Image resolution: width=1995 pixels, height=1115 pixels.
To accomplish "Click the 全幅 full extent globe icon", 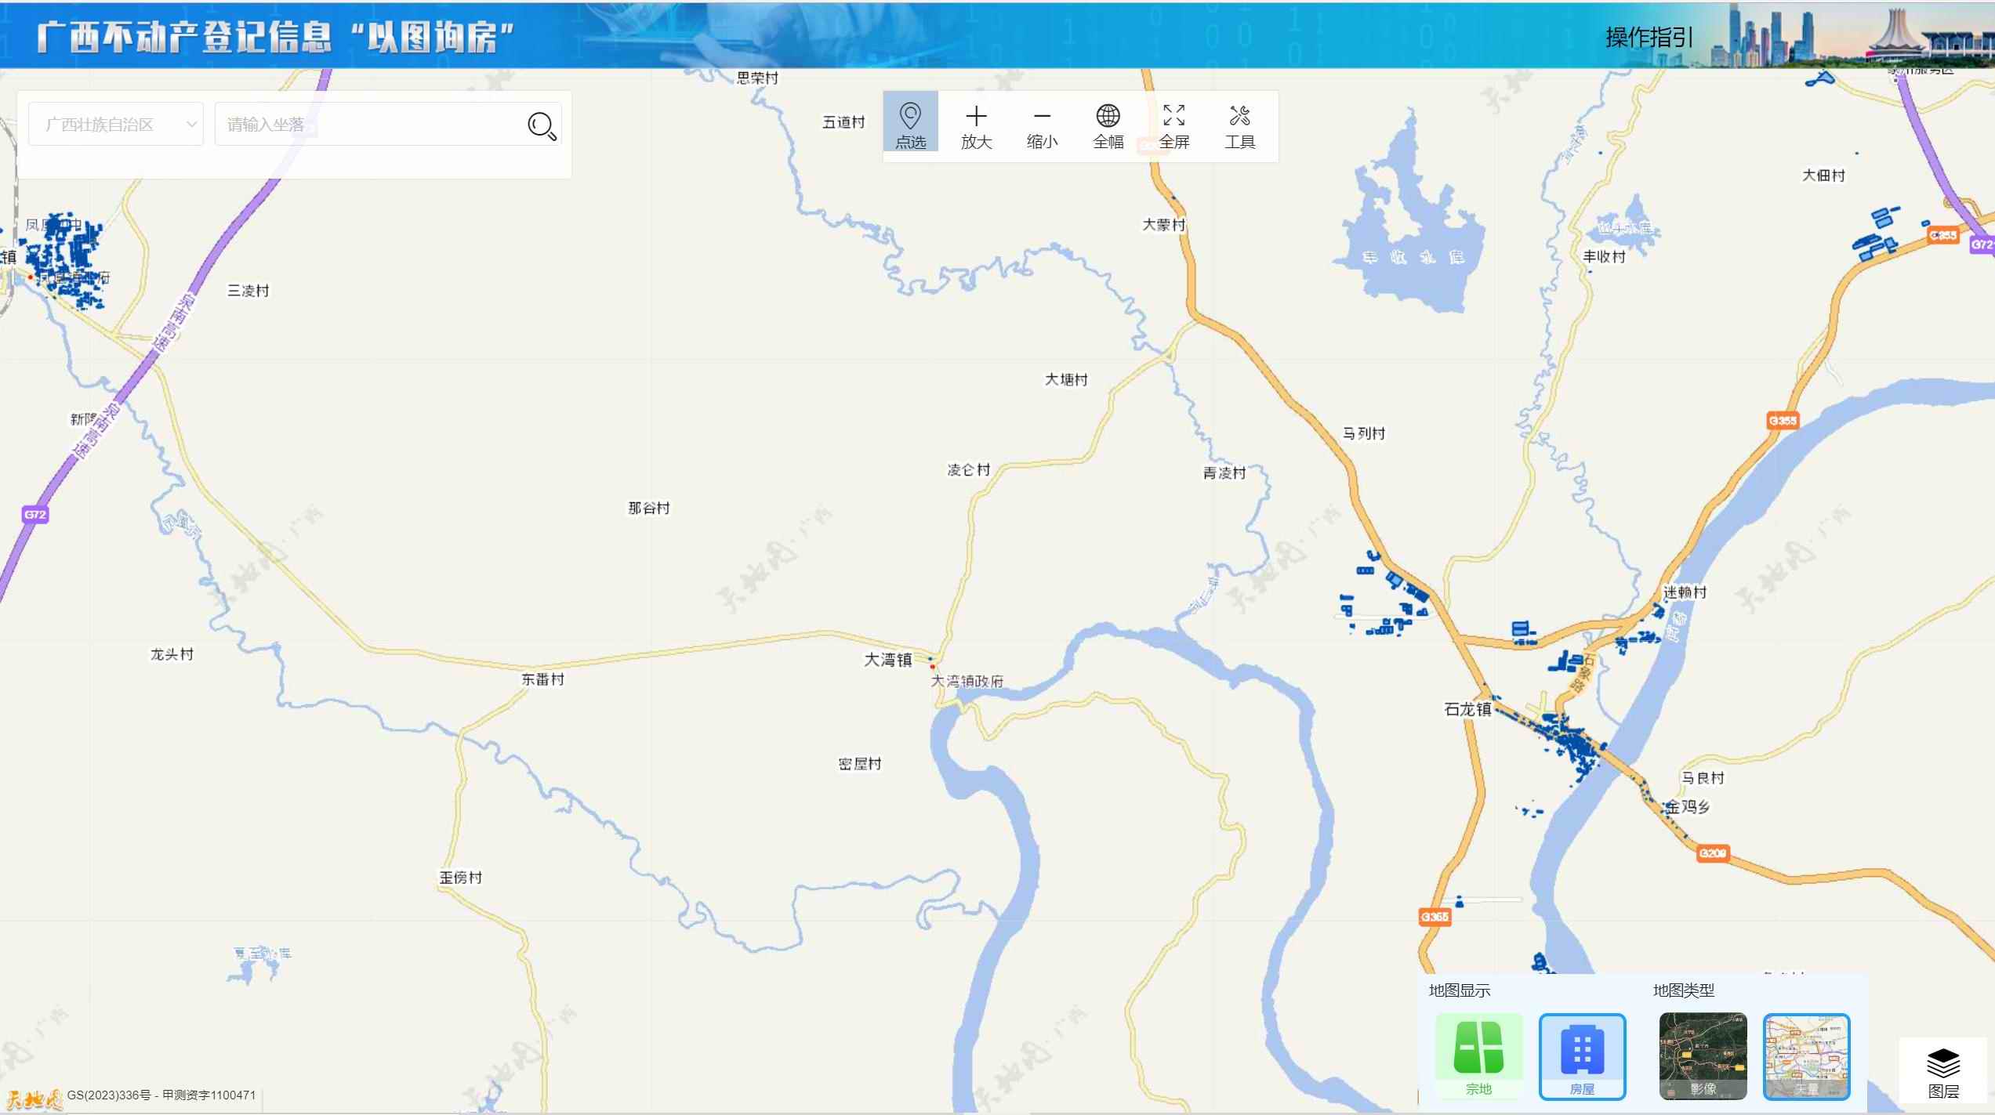I will [1108, 117].
